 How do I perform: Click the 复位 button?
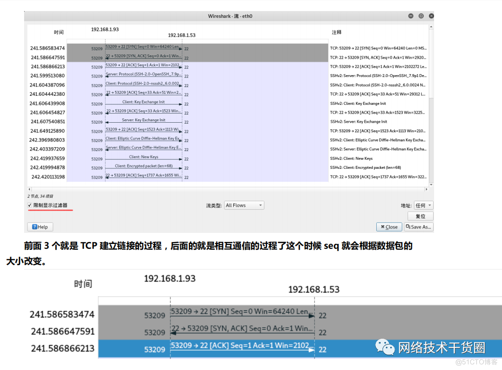420,216
